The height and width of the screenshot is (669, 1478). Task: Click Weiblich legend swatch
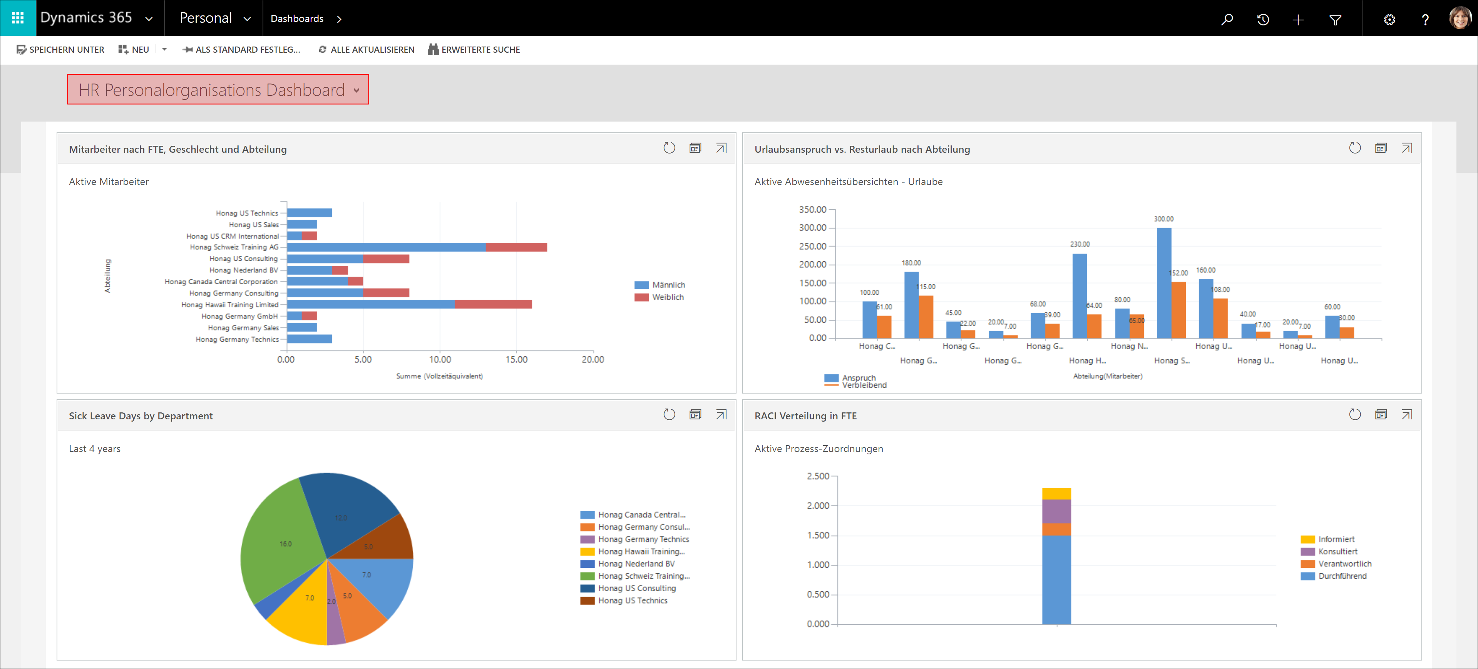coord(641,297)
